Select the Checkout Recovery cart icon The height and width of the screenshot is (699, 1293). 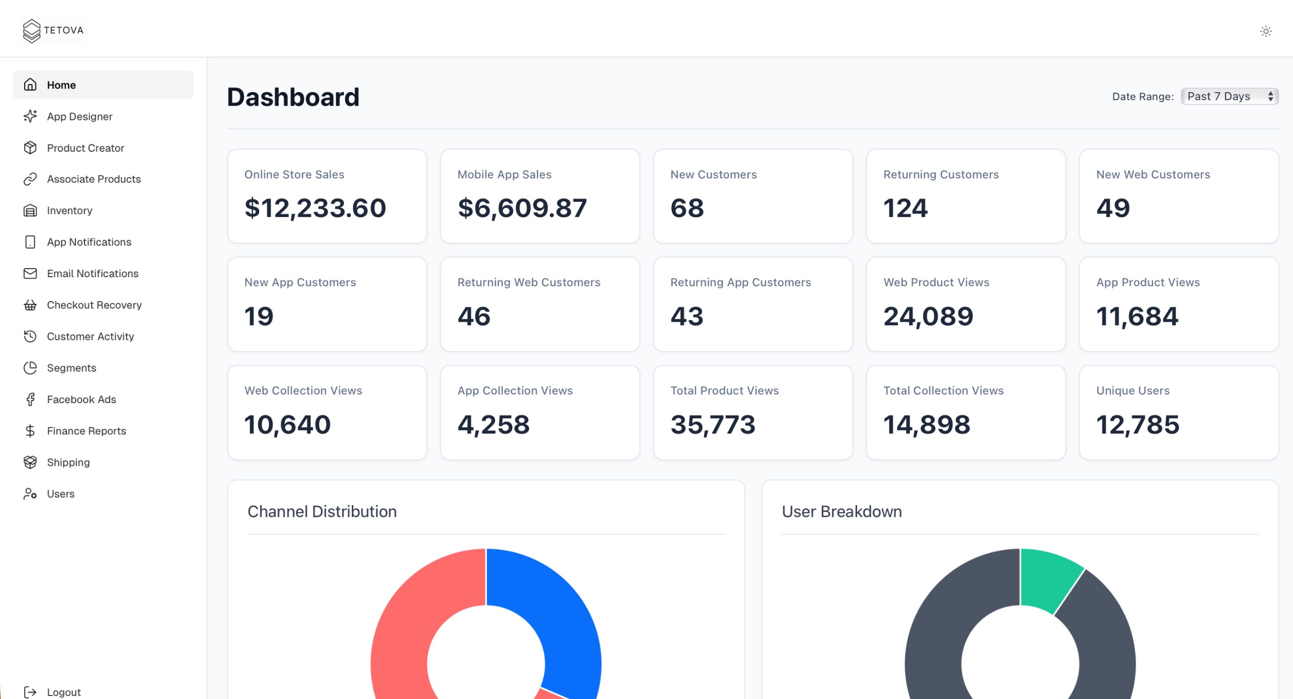point(30,305)
